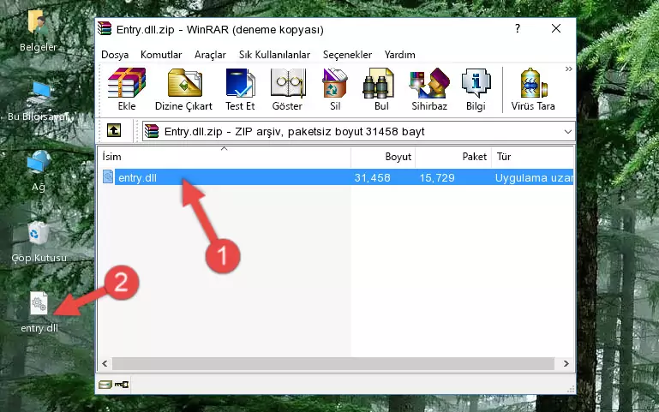Open the Araçlar menu
Screen dimensions: 659x412
(210, 55)
